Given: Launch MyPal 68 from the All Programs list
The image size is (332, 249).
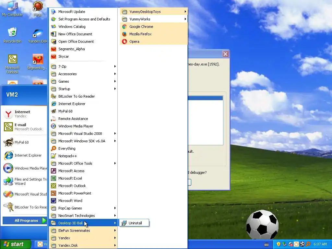Looking at the screenshot, I should [x=83, y=111].
